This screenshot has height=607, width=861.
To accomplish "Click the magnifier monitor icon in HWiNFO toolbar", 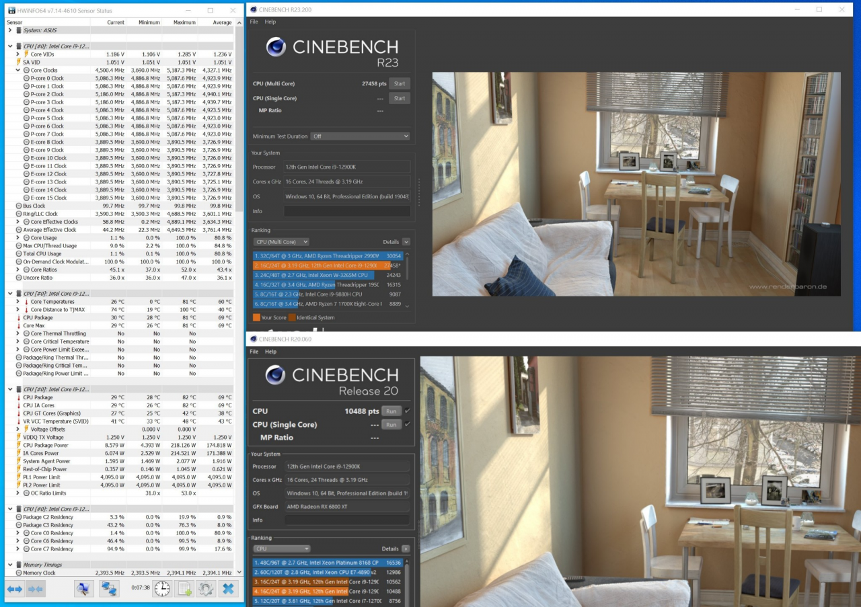I will click(x=83, y=589).
